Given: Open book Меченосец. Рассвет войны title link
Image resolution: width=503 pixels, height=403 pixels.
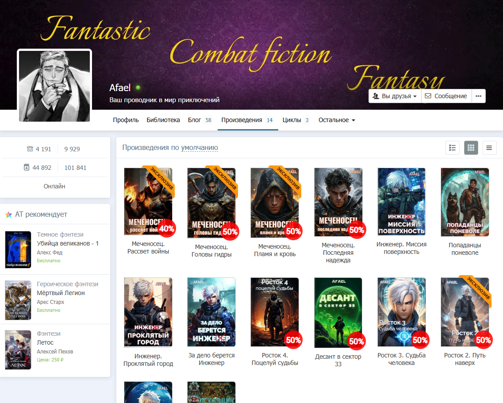Looking at the screenshot, I should point(148,248).
